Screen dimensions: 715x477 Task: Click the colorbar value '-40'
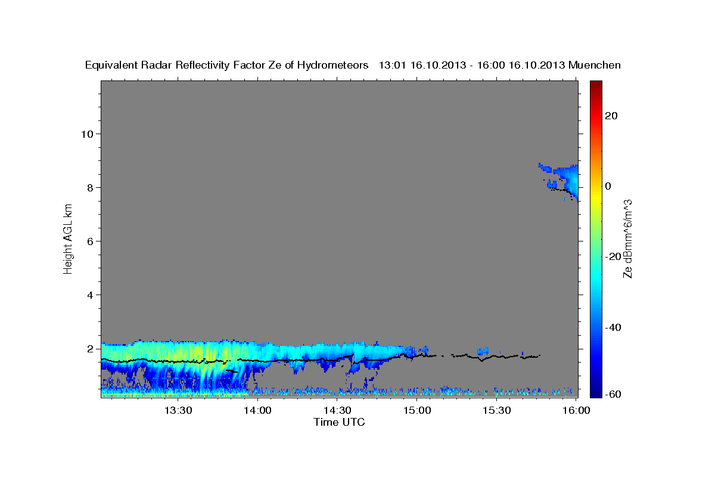tap(613, 327)
